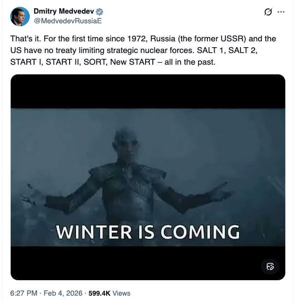Click the 599.4K view count number
Viewport: 294px width, 302px height.
99,293
